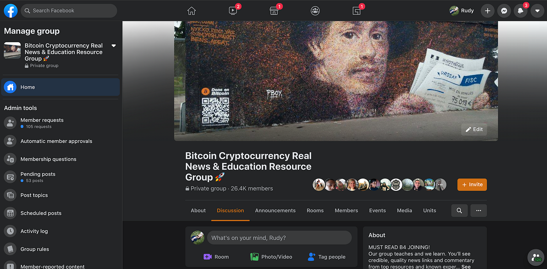Open the Groups icon in top bar
Image resolution: width=547 pixels, height=269 pixels.
315,11
